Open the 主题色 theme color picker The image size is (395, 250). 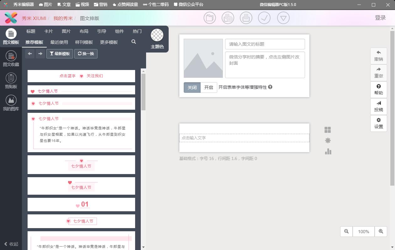click(157, 39)
